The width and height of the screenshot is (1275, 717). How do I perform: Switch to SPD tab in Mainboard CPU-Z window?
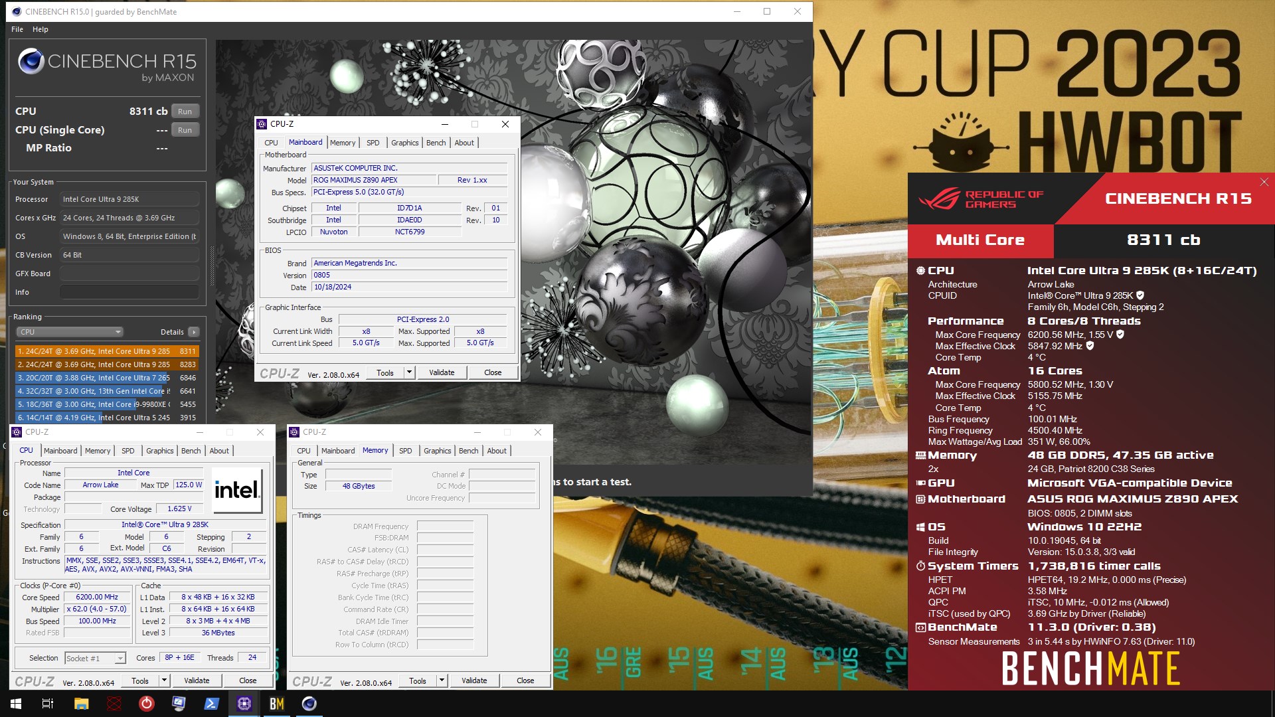pos(373,143)
